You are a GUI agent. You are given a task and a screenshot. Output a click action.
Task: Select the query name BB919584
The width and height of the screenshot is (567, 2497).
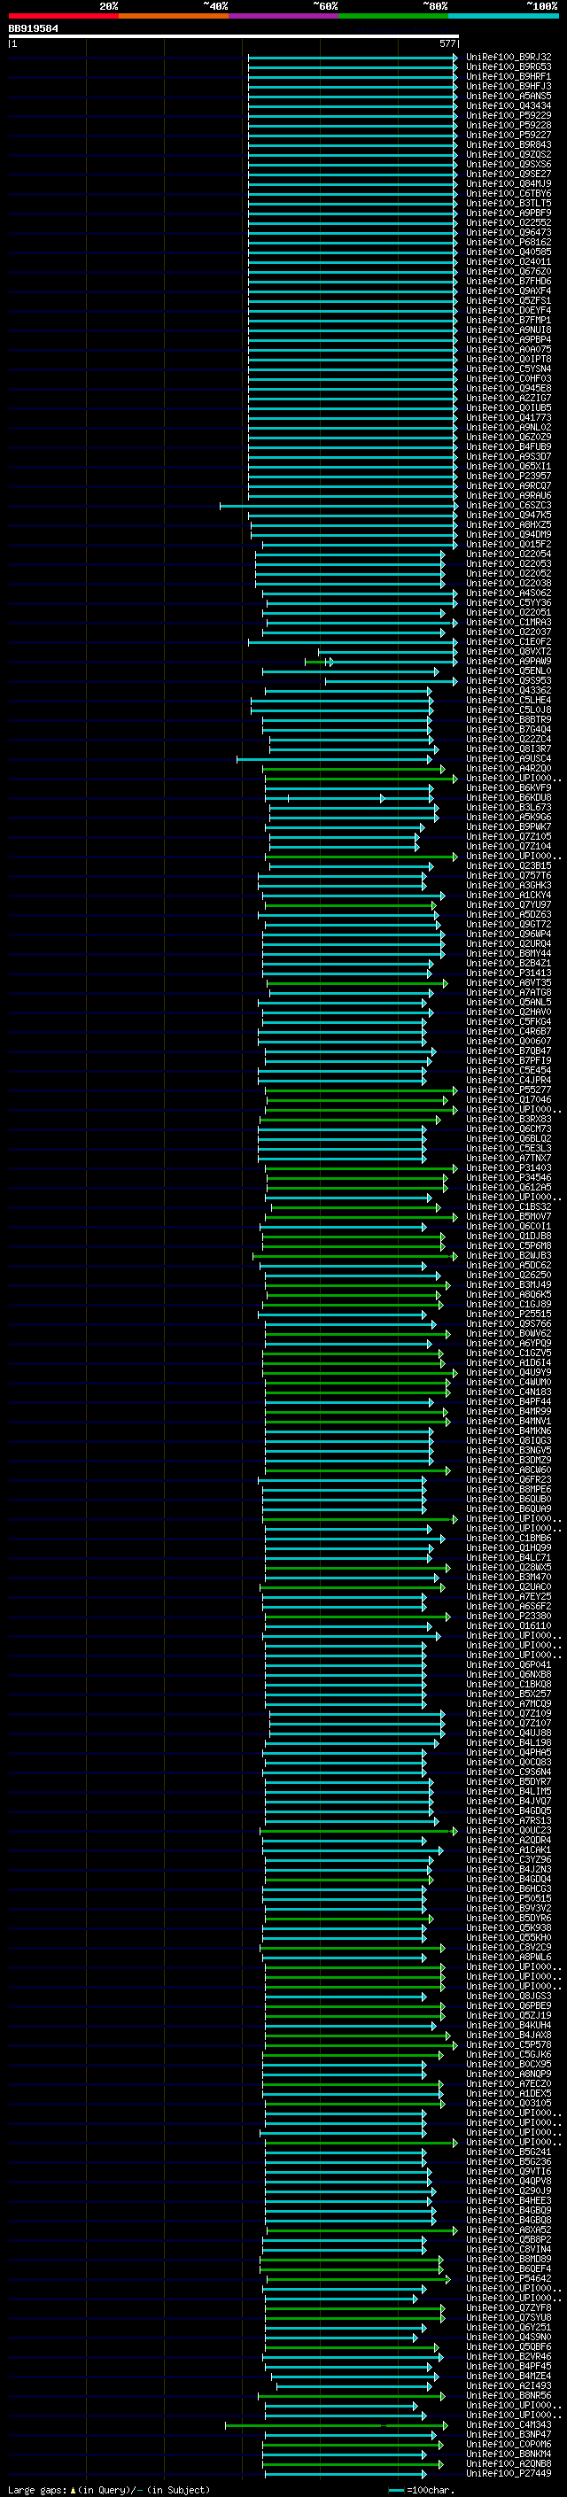[33, 29]
